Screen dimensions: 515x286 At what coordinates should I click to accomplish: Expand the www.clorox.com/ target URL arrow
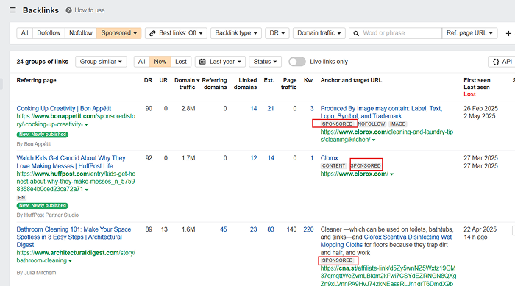[x=392, y=174]
